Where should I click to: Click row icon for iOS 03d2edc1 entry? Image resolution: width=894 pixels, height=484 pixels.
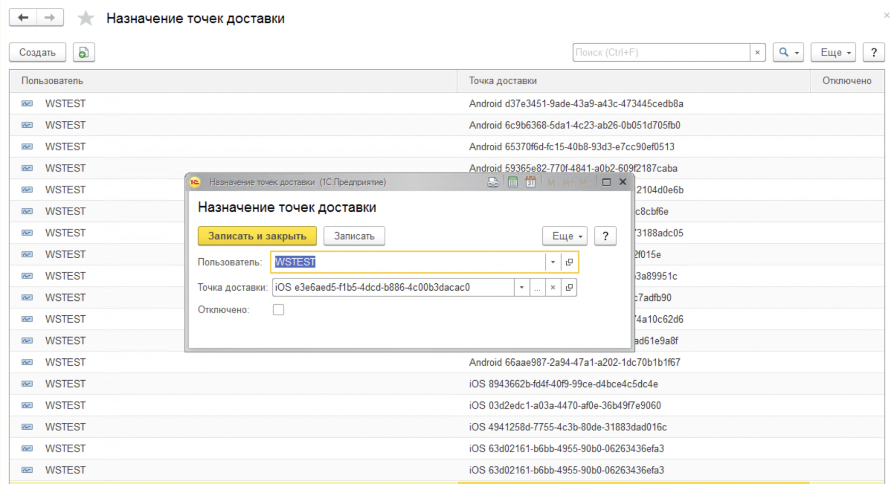[27, 406]
